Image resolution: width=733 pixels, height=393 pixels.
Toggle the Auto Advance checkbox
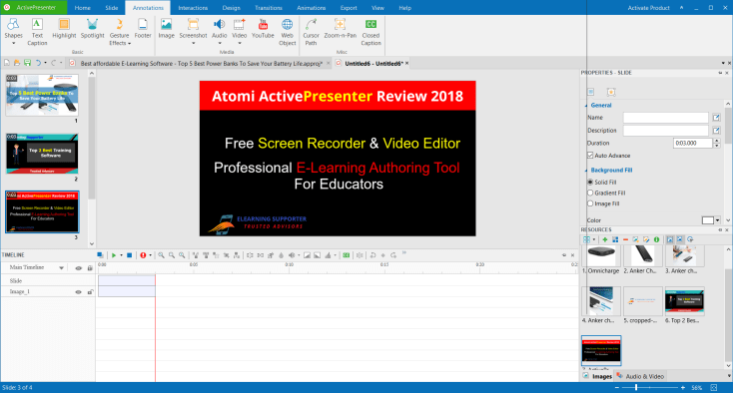pos(590,156)
